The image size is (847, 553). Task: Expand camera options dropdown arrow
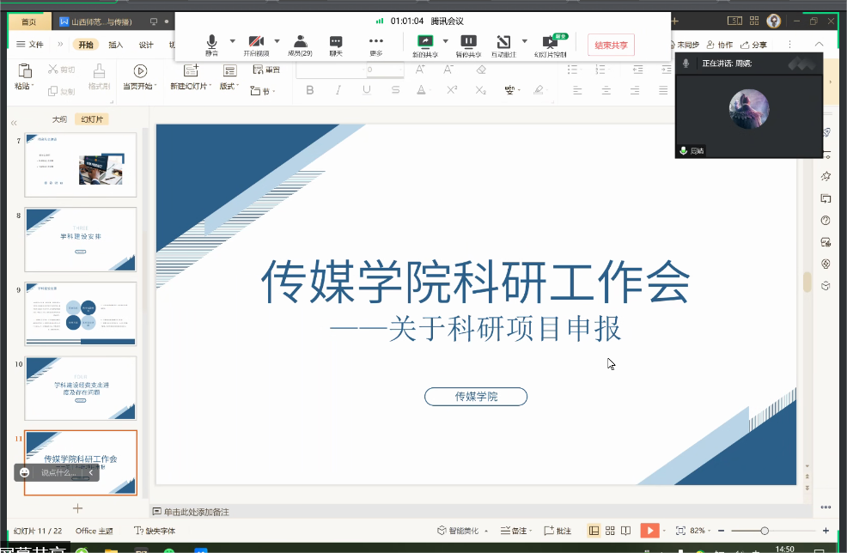[x=277, y=40]
